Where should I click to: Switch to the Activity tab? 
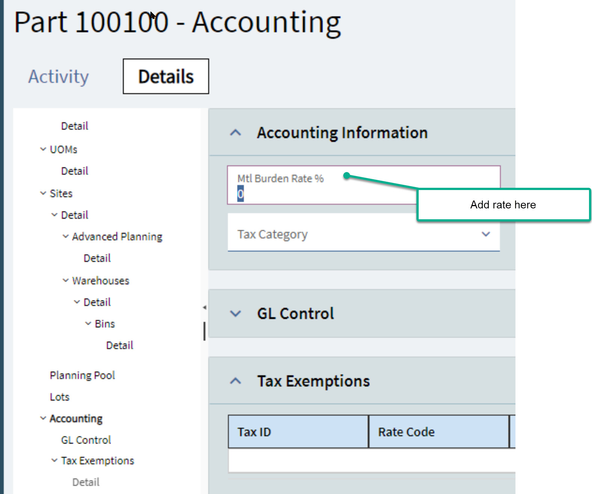pyautogui.click(x=59, y=76)
